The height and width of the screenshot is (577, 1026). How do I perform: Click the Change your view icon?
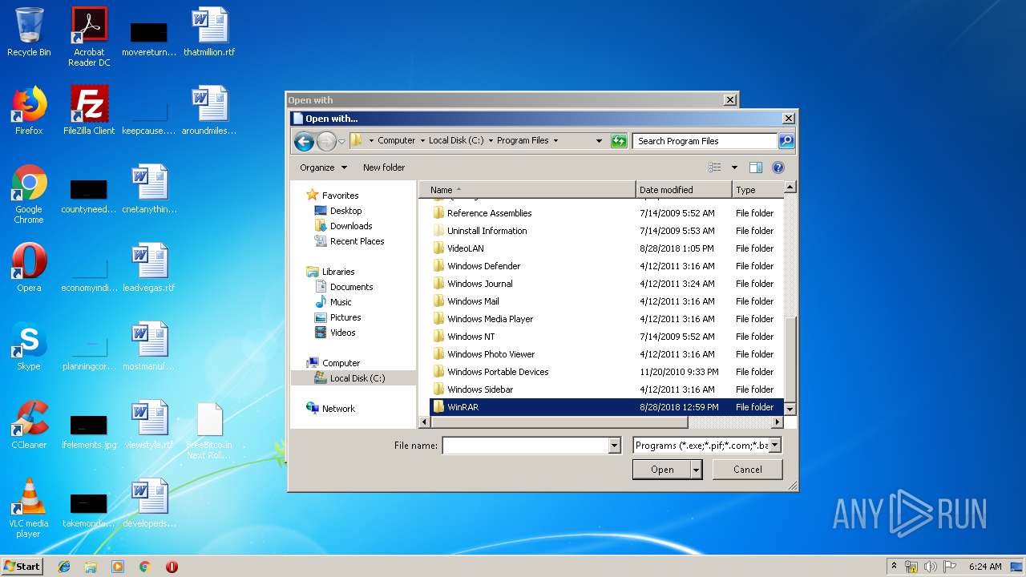pos(715,167)
